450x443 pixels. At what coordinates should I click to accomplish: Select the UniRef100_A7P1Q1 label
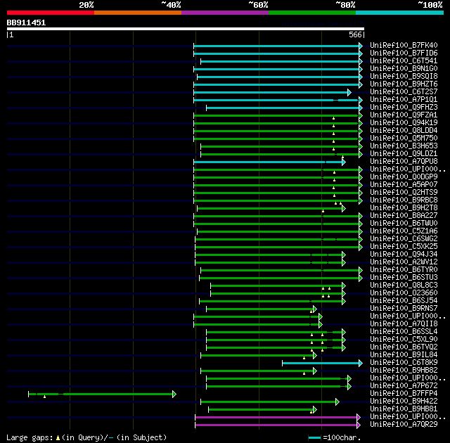pos(404,100)
